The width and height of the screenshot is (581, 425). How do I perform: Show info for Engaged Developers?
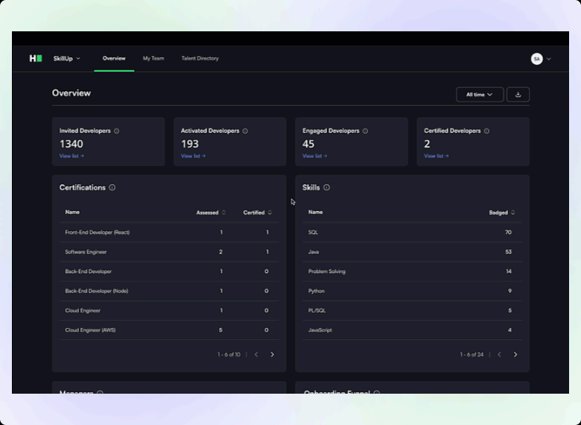click(x=365, y=131)
